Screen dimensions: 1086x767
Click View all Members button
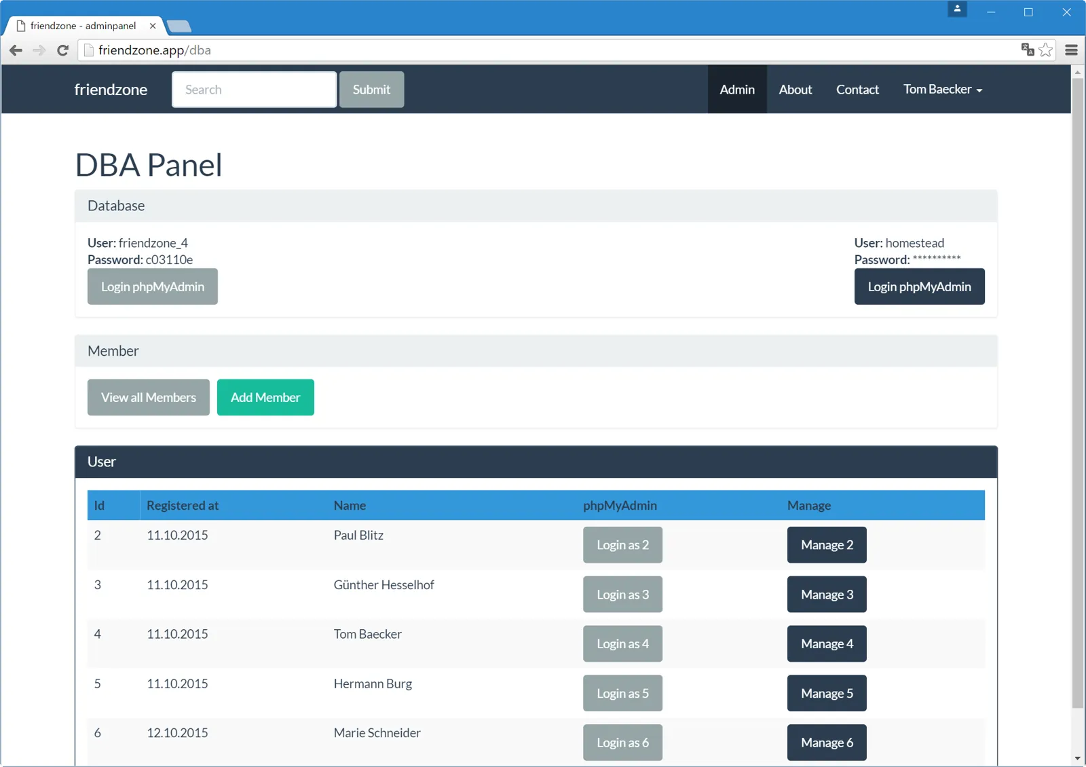(x=149, y=397)
